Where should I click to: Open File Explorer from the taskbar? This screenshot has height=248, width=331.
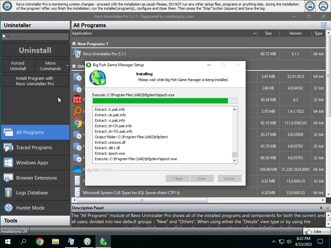tap(56, 242)
